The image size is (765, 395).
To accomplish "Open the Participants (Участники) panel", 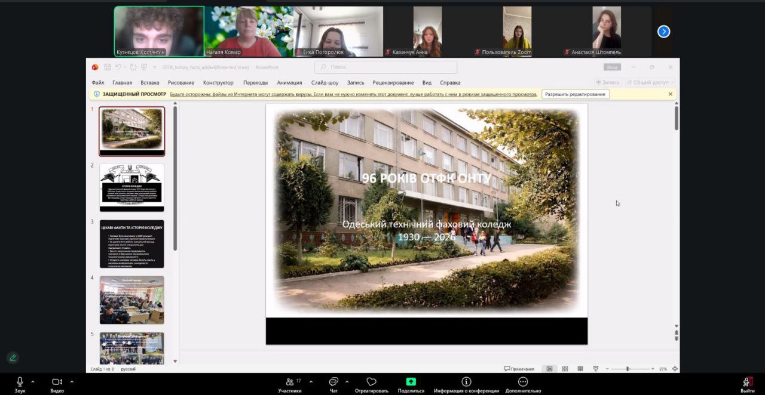I will [x=290, y=382].
